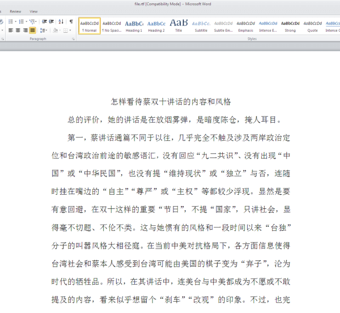Apply the Quote style
This screenshot has width=340, height=313.
point(313,26)
